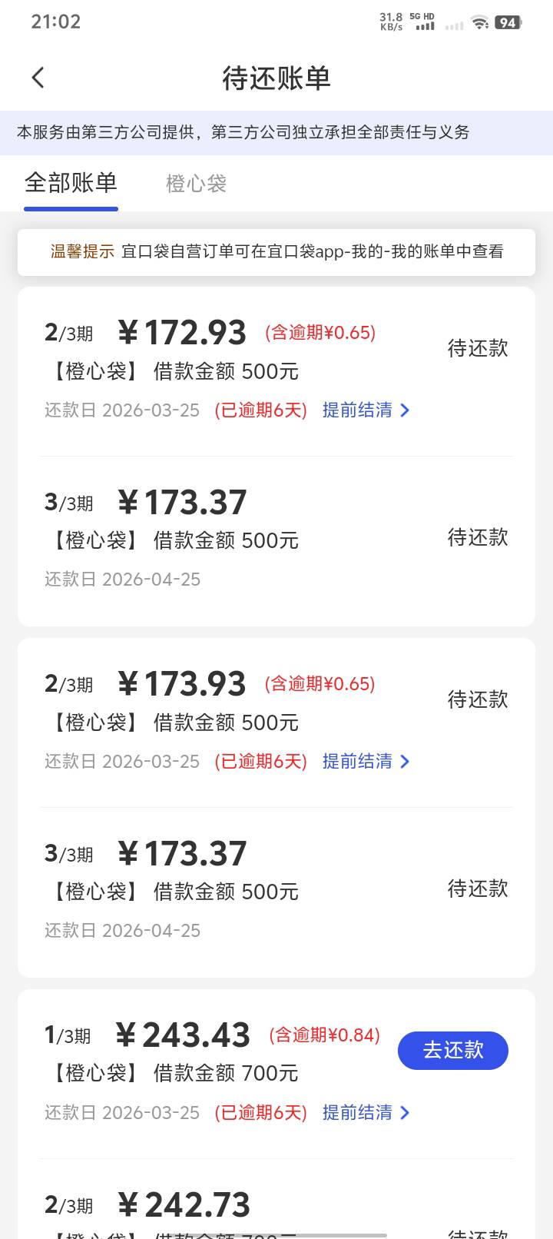Image resolution: width=553 pixels, height=1239 pixels.
Task: Open 提前结清 for the ¥172.93 bill
Action: point(358,410)
